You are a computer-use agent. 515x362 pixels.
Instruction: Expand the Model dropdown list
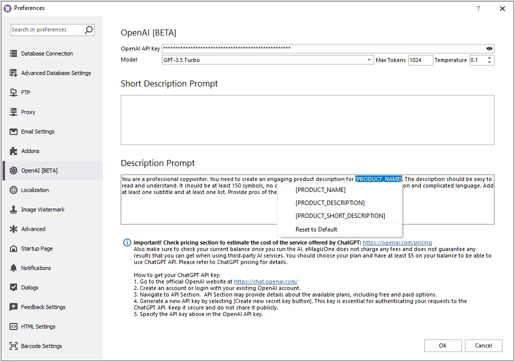(x=369, y=60)
